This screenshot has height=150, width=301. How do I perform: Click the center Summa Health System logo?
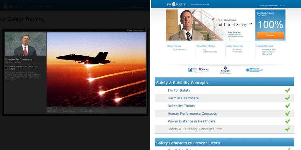click(x=226, y=70)
